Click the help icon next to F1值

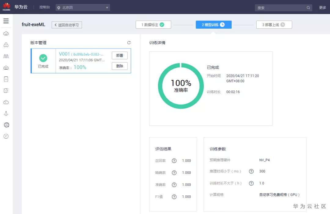(x=174, y=197)
